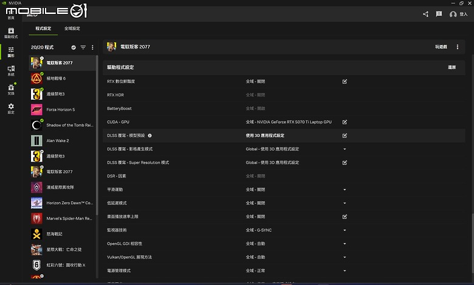
Task: Switch to the 全域設定 tab
Action: pos(72,29)
